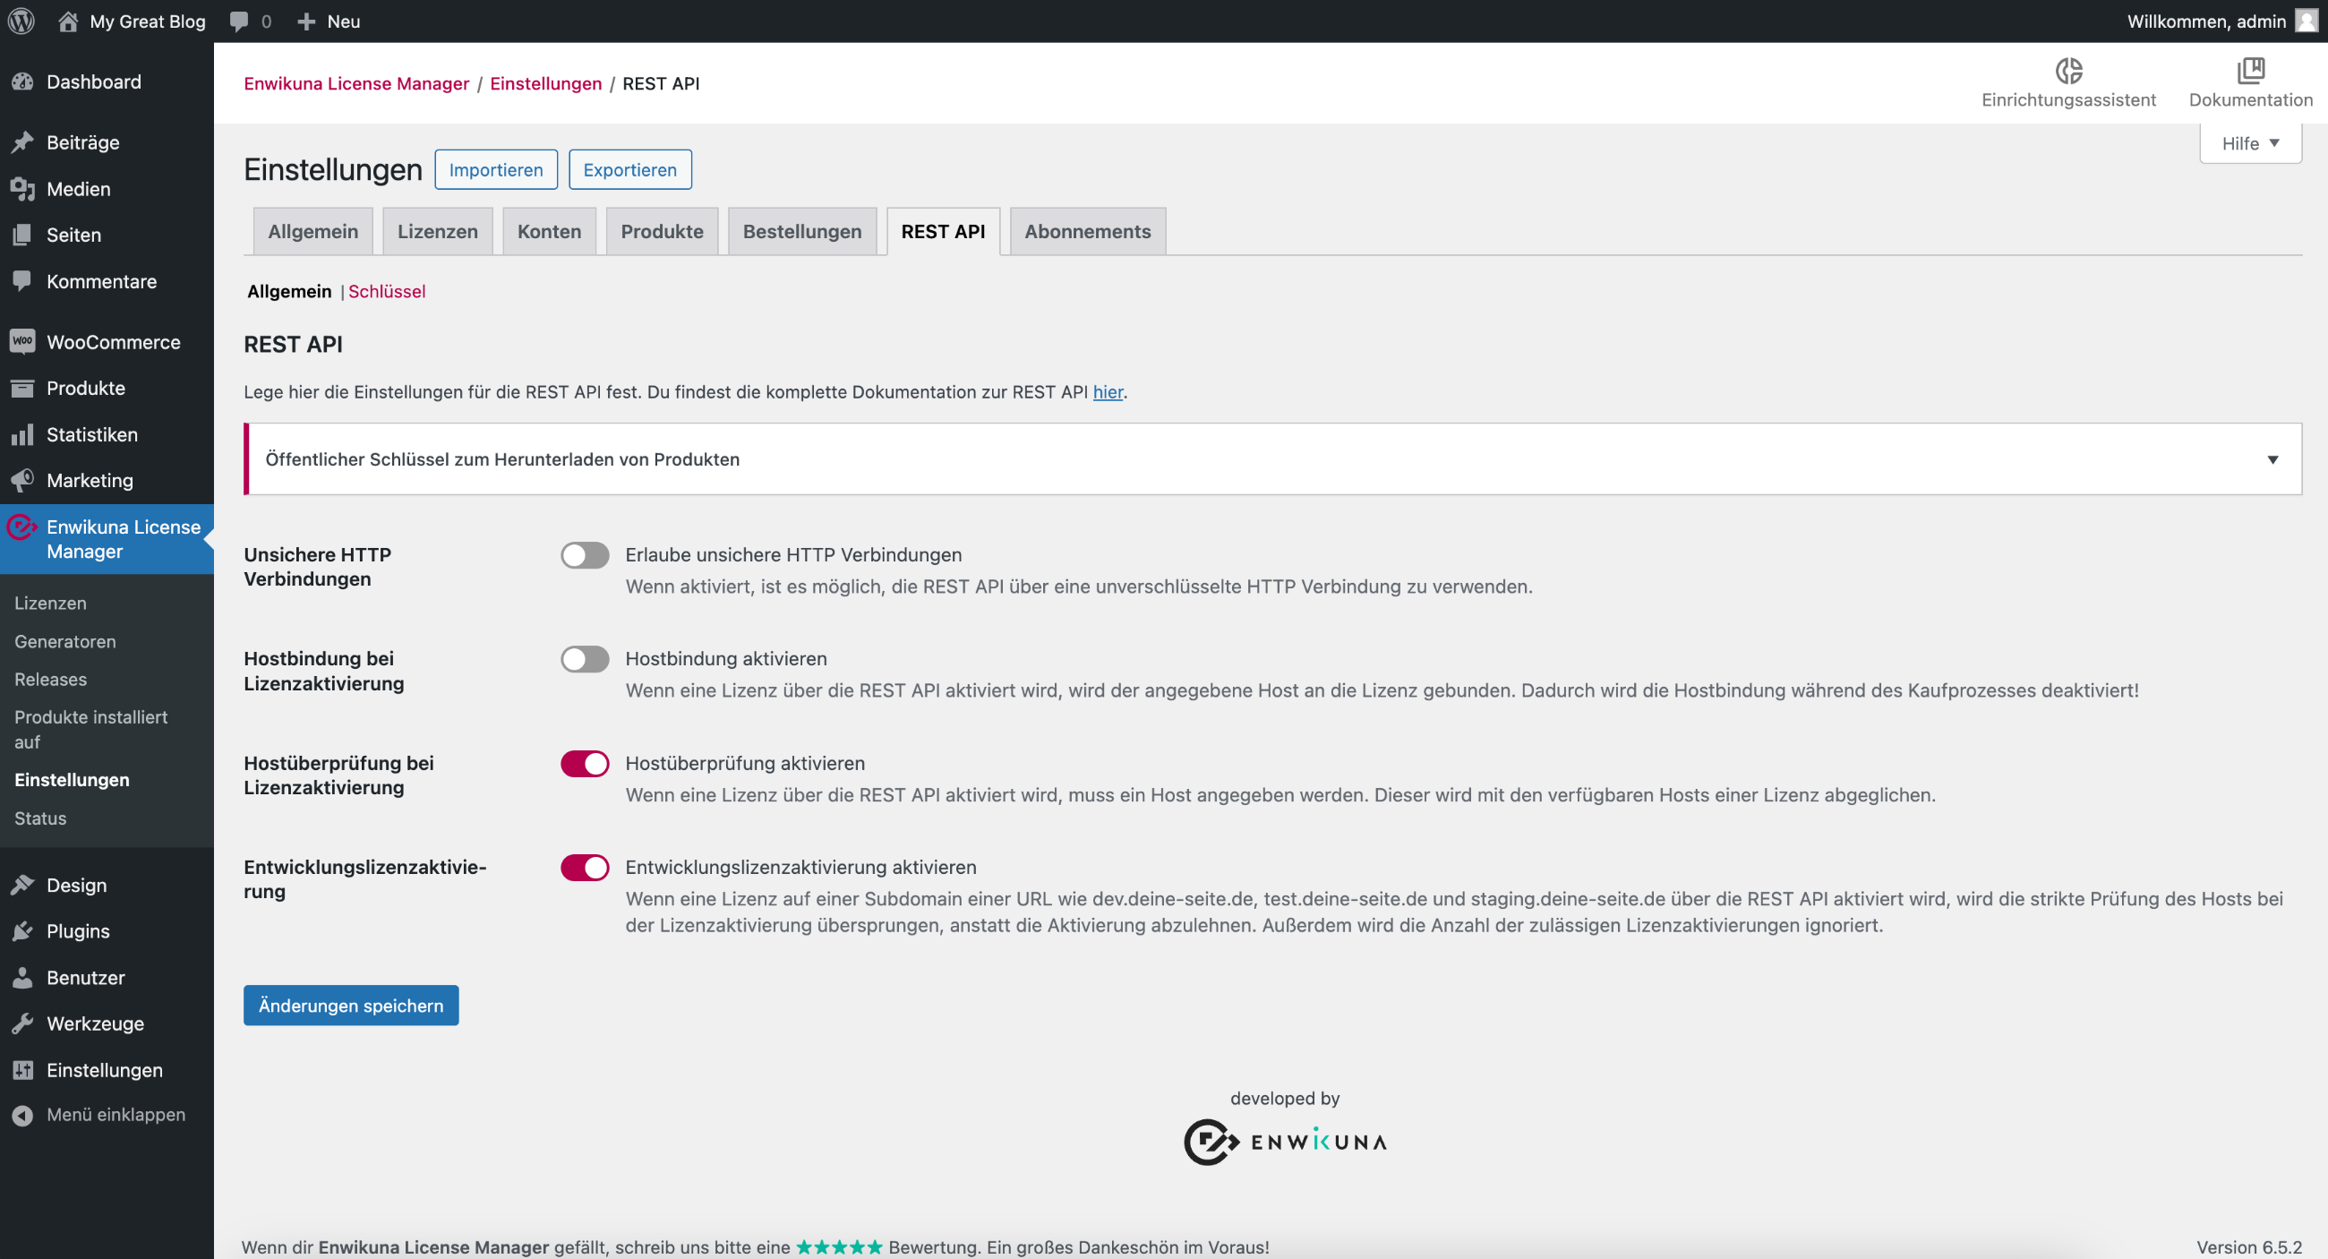Click the Enwikuna logo in the footer
This screenshot has height=1259, width=2328.
coord(1285,1142)
